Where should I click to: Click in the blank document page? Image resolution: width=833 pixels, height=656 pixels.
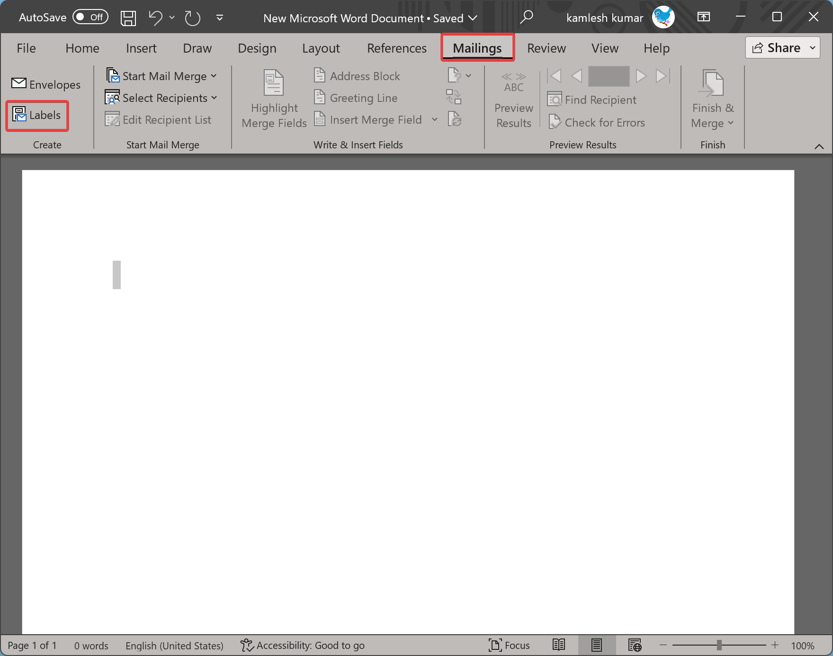pyautogui.click(x=408, y=402)
